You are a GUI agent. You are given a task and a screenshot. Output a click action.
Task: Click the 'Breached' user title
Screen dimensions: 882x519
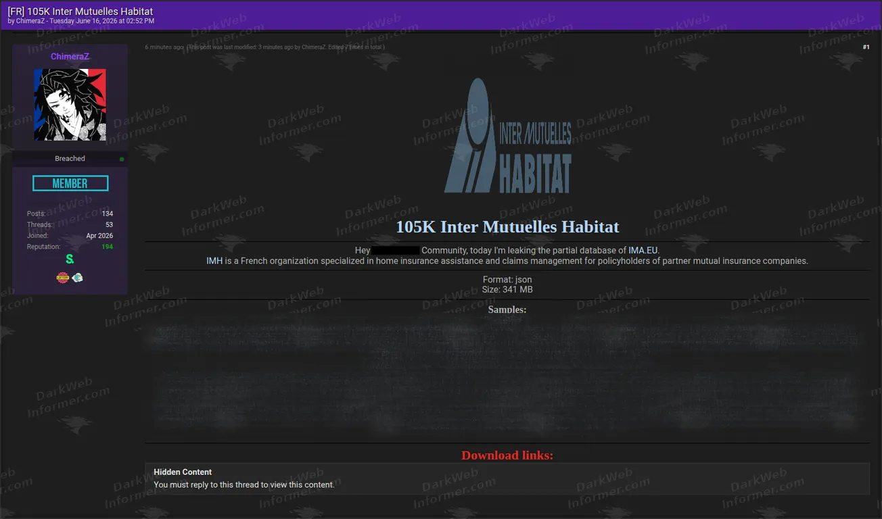70,159
